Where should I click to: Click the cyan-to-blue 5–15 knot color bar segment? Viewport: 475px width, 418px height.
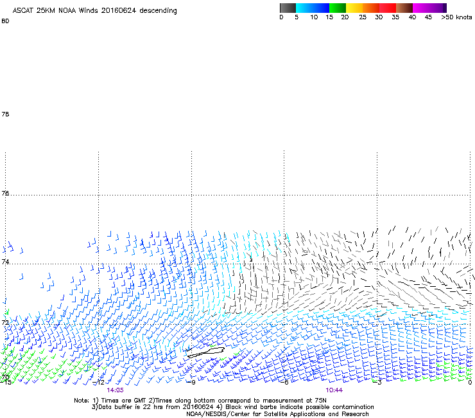313,8
